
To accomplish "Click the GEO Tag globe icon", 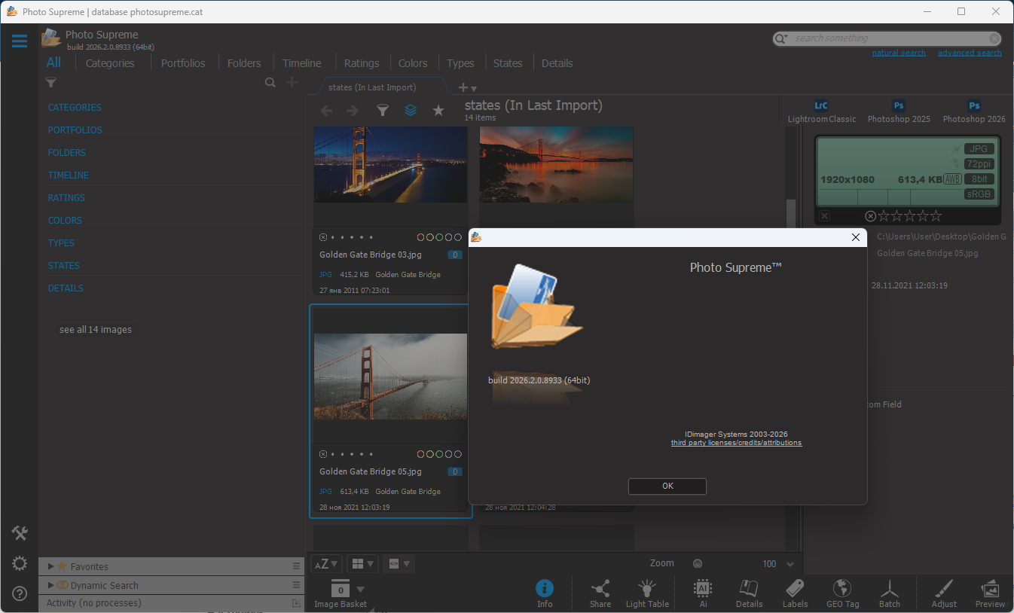I will click(842, 589).
